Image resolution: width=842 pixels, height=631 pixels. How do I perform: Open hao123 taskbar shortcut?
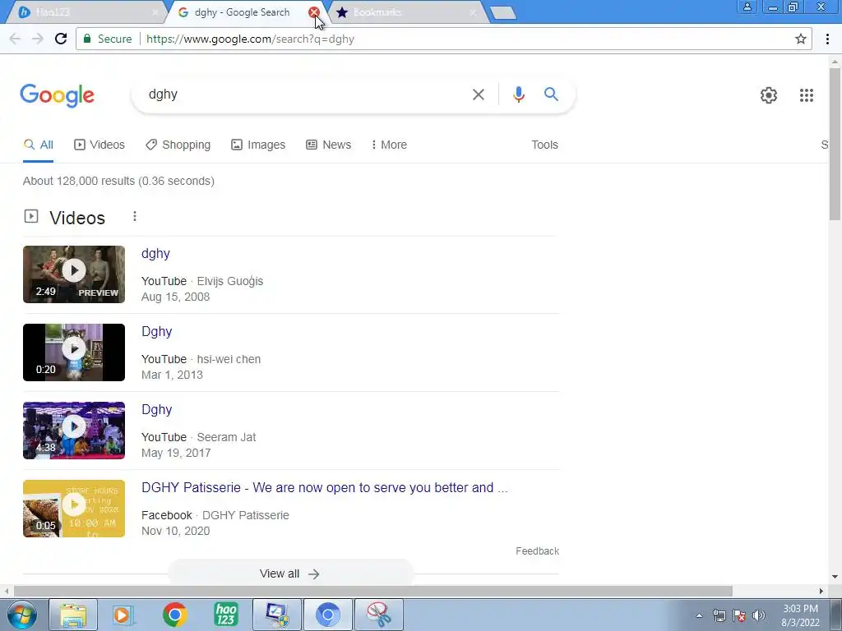226,615
